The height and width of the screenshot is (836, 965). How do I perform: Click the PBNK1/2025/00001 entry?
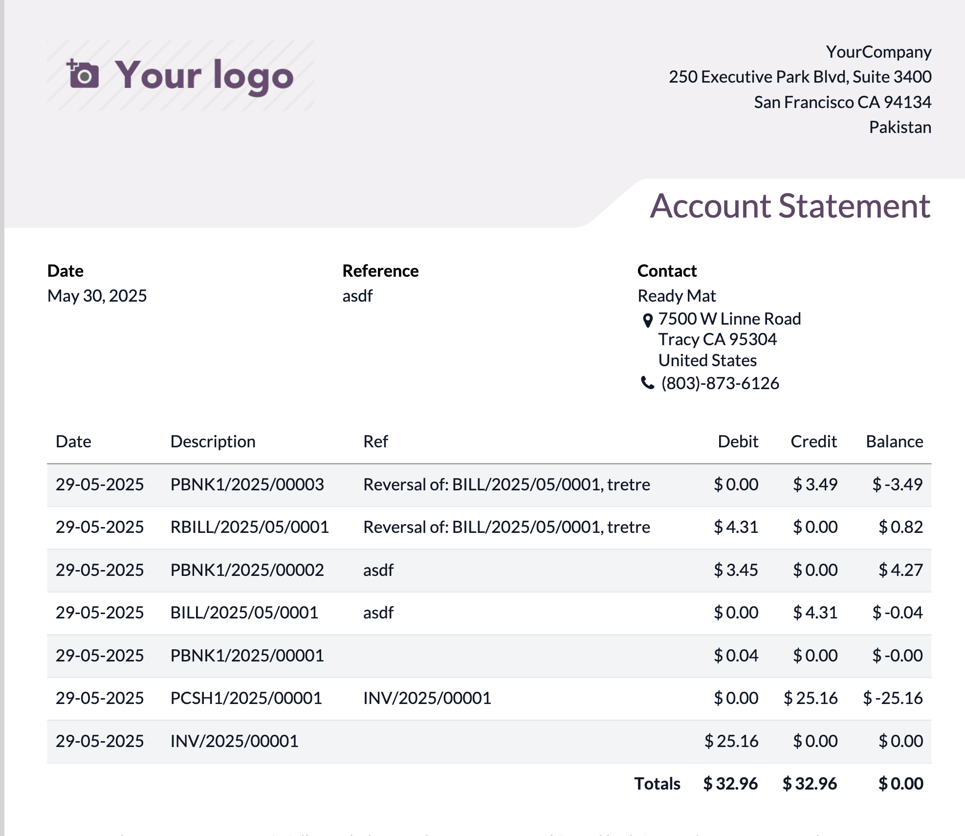point(247,656)
